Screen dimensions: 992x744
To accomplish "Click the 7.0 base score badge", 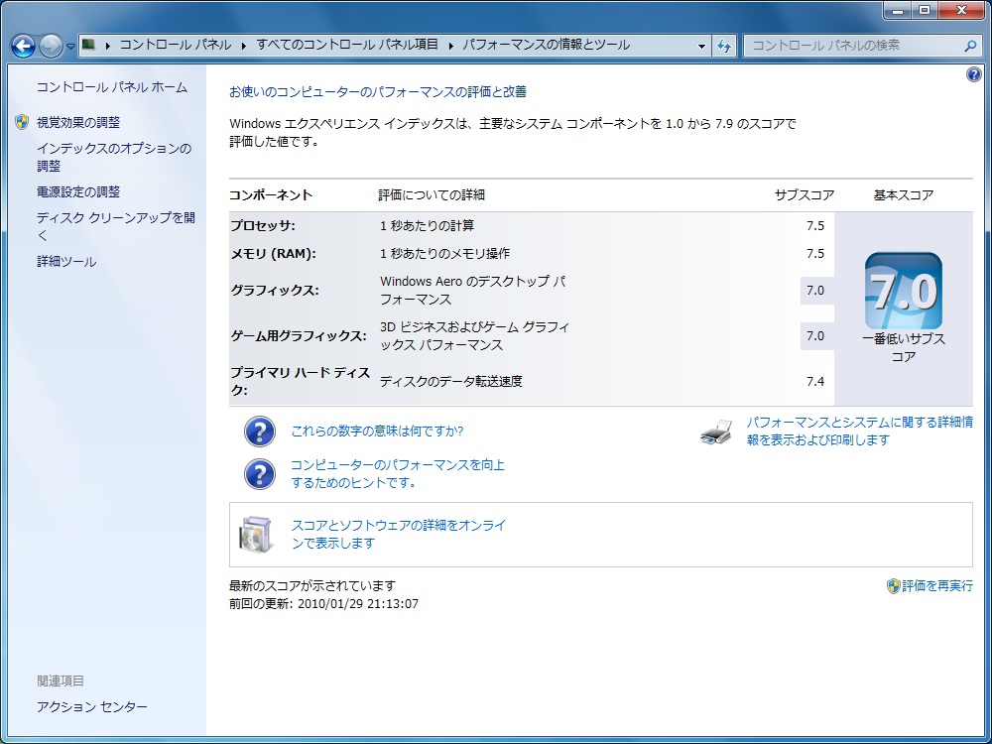I will [904, 291].
